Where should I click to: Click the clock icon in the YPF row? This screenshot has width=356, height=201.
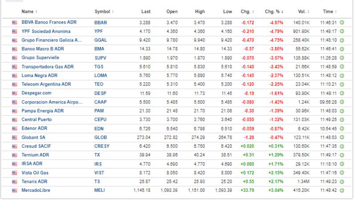(x=342, y=31)
